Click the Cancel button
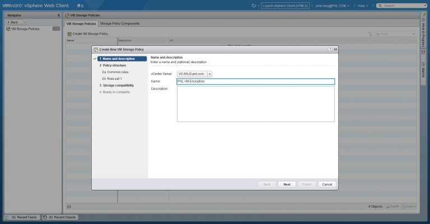The image size is (430, 224). 327,184
